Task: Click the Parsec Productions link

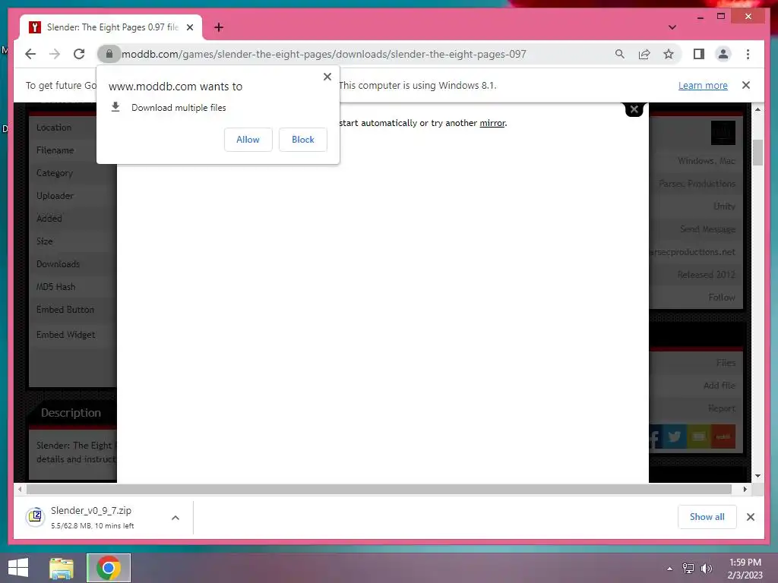Action: point(697,184)
